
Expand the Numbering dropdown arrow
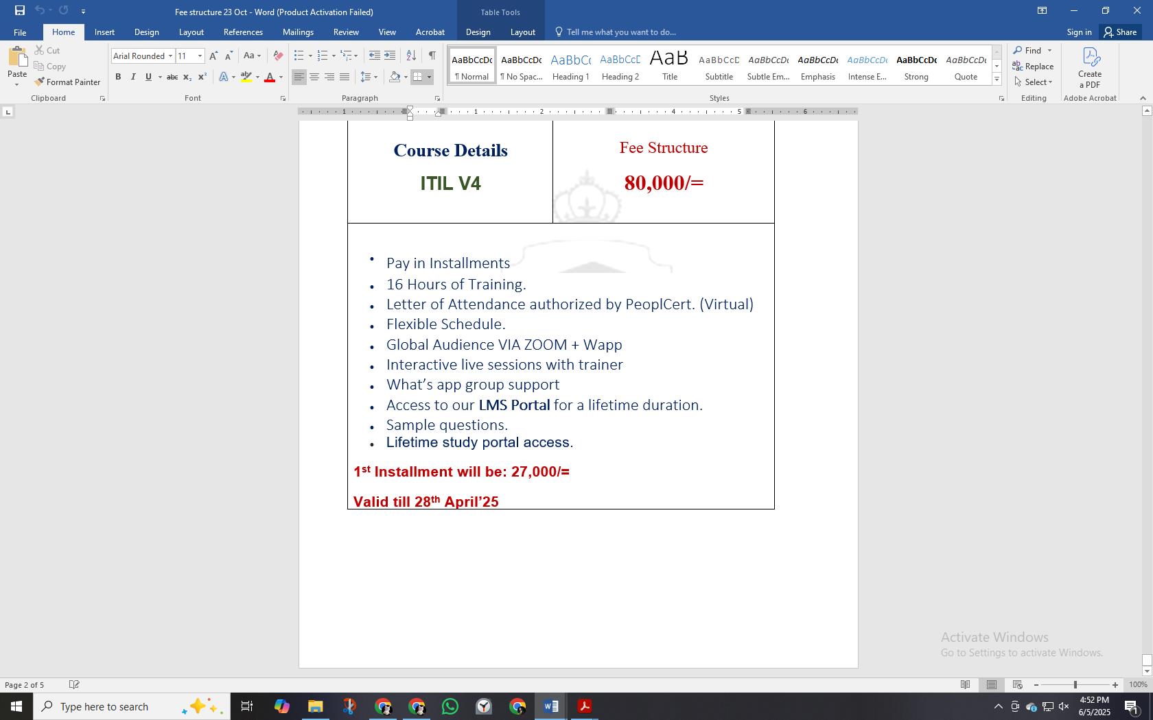coord(334,56)
